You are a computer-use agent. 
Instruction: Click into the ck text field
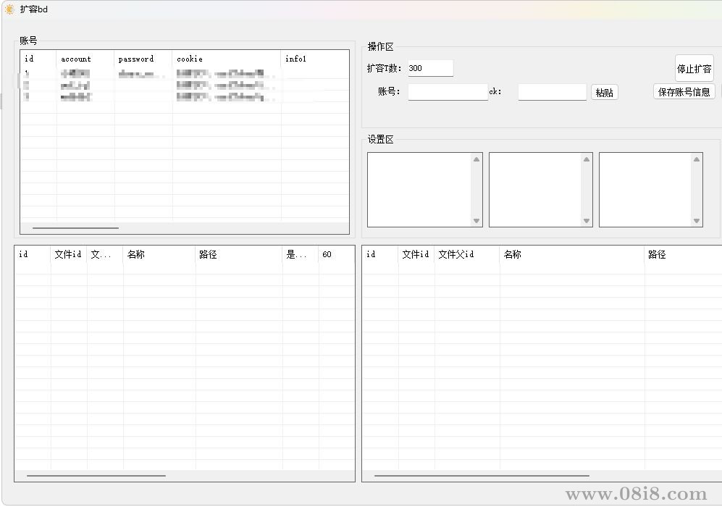click(x=552, y=92)
